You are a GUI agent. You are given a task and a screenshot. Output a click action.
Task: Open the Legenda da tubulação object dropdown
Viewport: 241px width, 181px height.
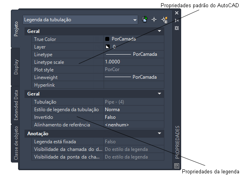click(80, 20)
